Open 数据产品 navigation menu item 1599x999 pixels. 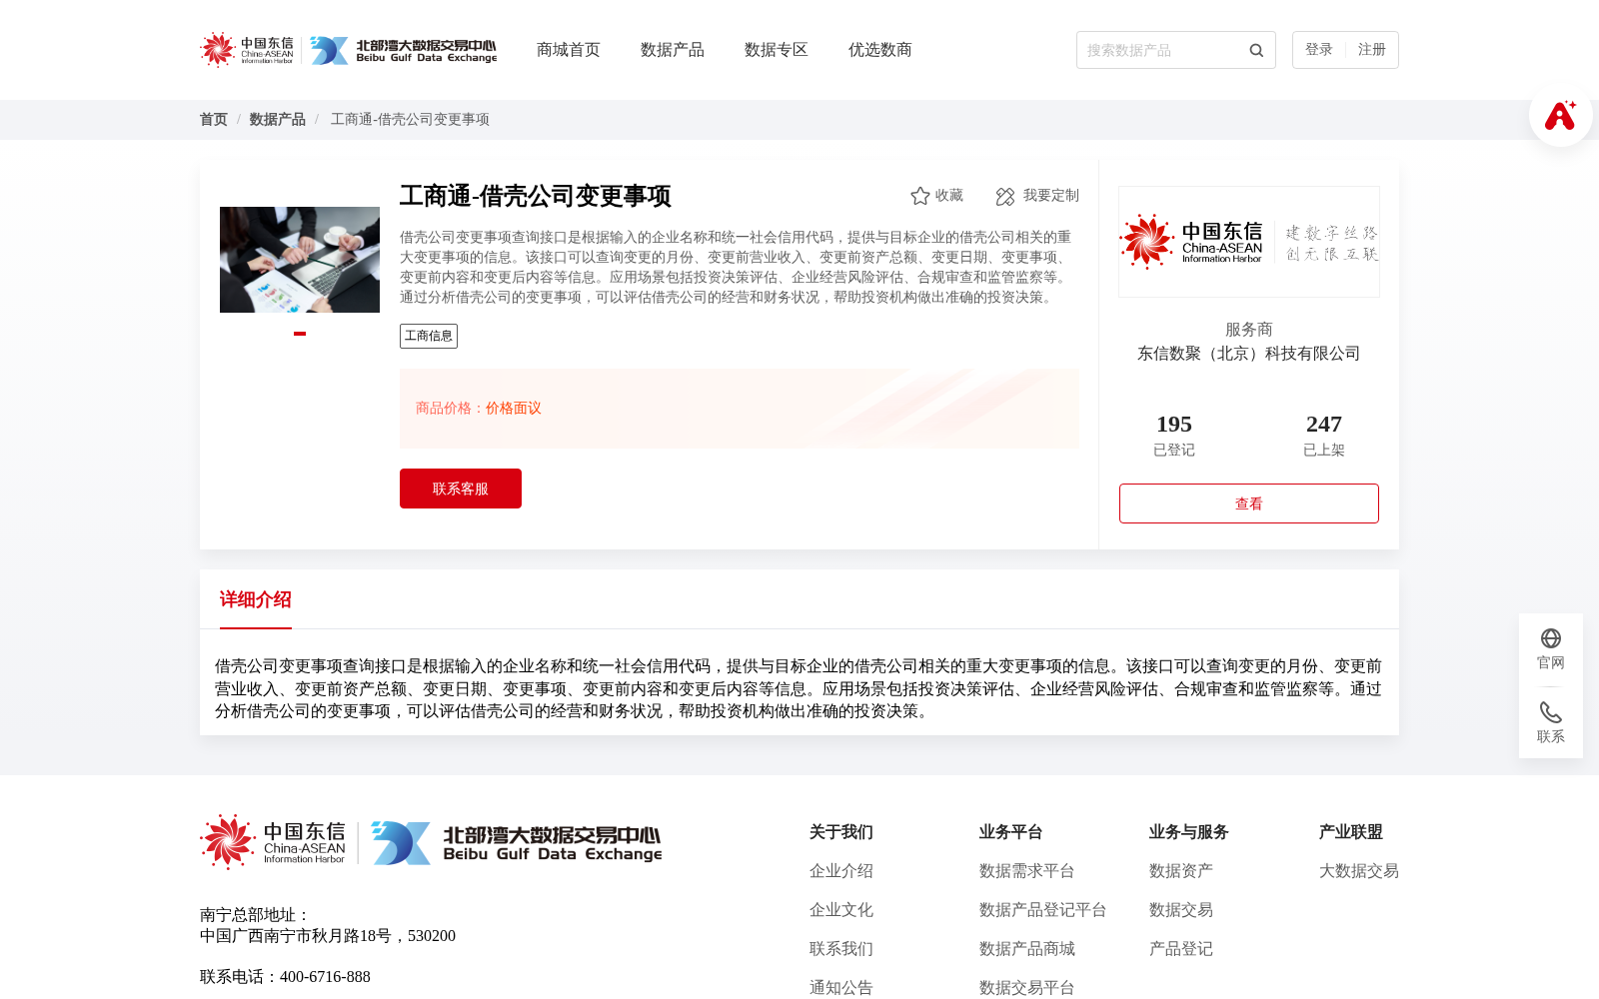coord(673,50)
